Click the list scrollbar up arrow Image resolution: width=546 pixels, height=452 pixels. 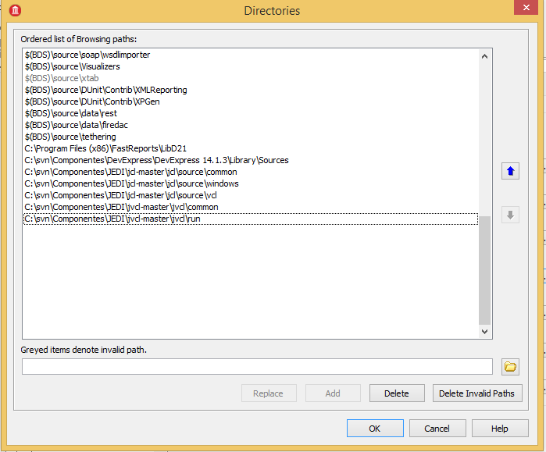pos(484,56)
